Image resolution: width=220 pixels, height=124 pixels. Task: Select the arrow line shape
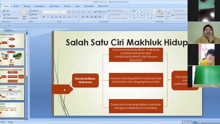point(141,11)
